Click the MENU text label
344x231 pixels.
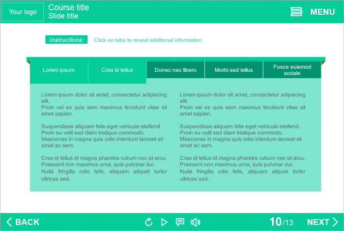coord(322,12)
